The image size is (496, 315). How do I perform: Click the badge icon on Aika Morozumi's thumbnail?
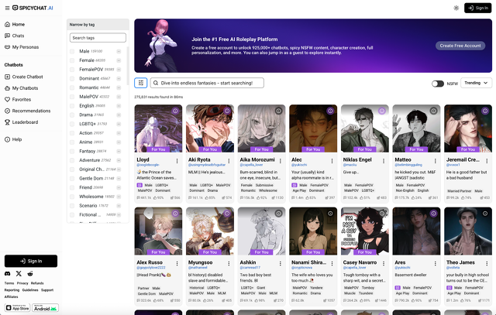(x=279, y=111)
